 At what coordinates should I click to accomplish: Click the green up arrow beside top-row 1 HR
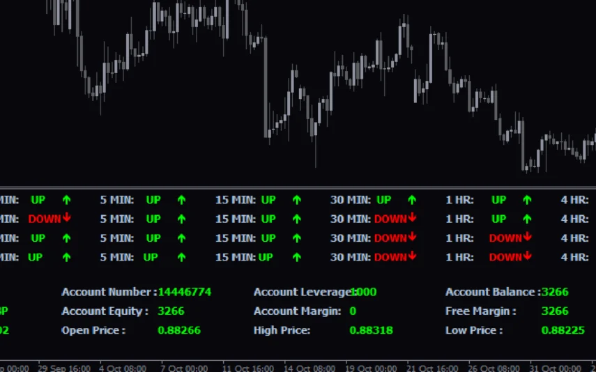click(x=527, y=200)
